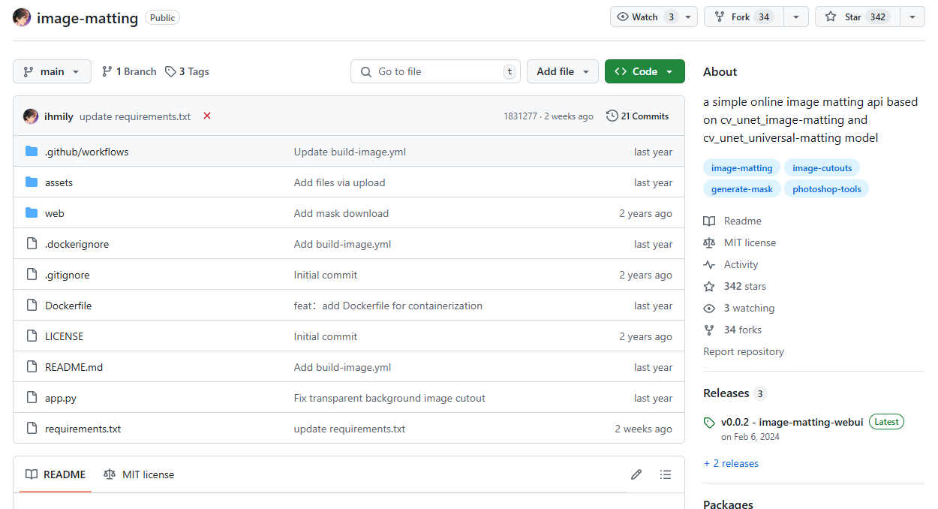Screen dimensions: 938x509
Task: View the 21 Commits history
Action: point(637,116)
